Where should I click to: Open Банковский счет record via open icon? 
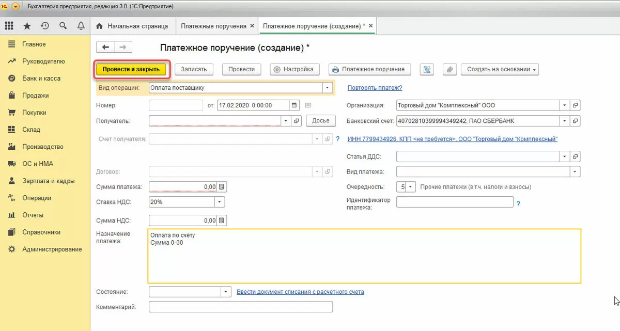coord(576,121)
